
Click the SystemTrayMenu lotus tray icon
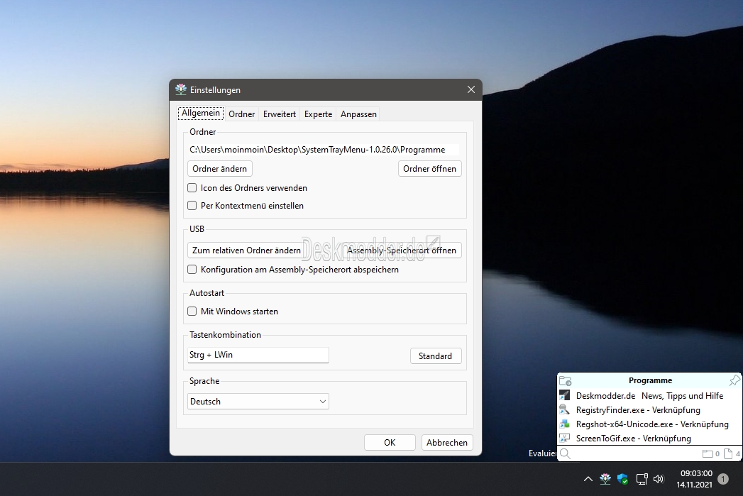(605, 479)
